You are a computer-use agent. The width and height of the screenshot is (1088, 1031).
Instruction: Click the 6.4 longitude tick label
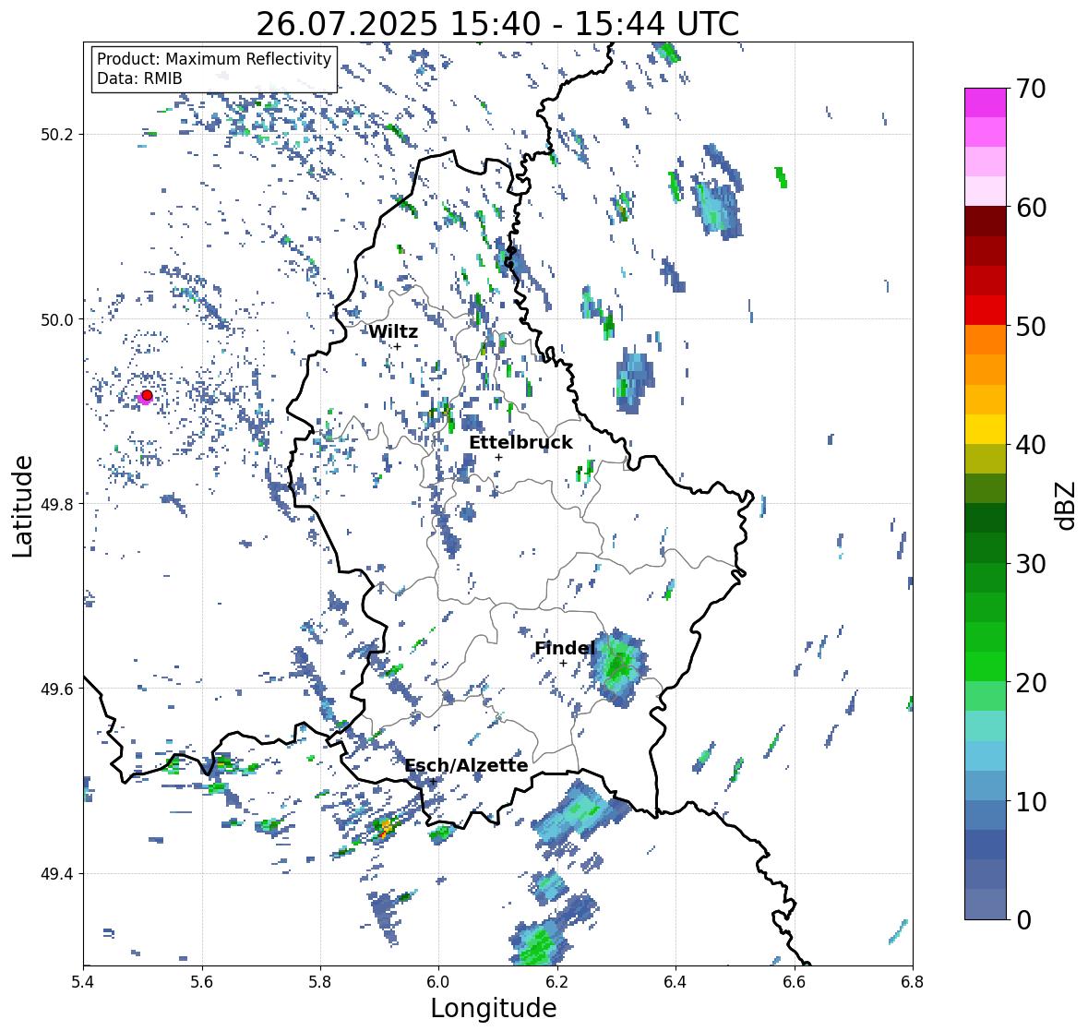coord(676,982)
